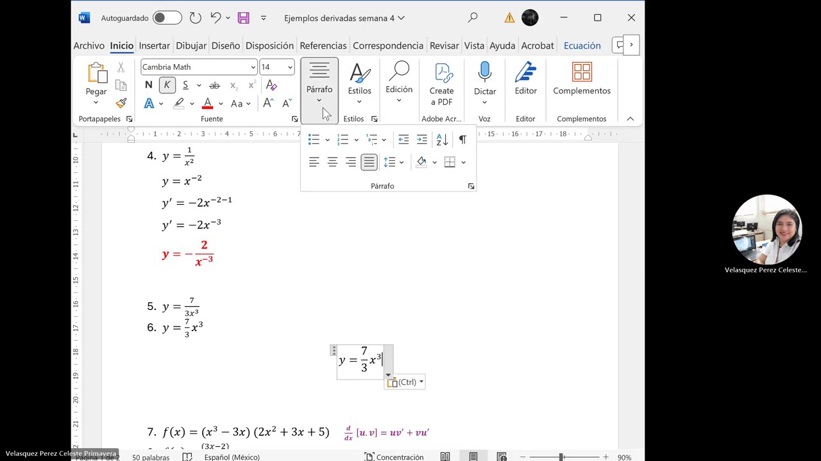Click the Complementos button
Image resolution: width=821 pixels, height=461 pixels.
(582, 79)
